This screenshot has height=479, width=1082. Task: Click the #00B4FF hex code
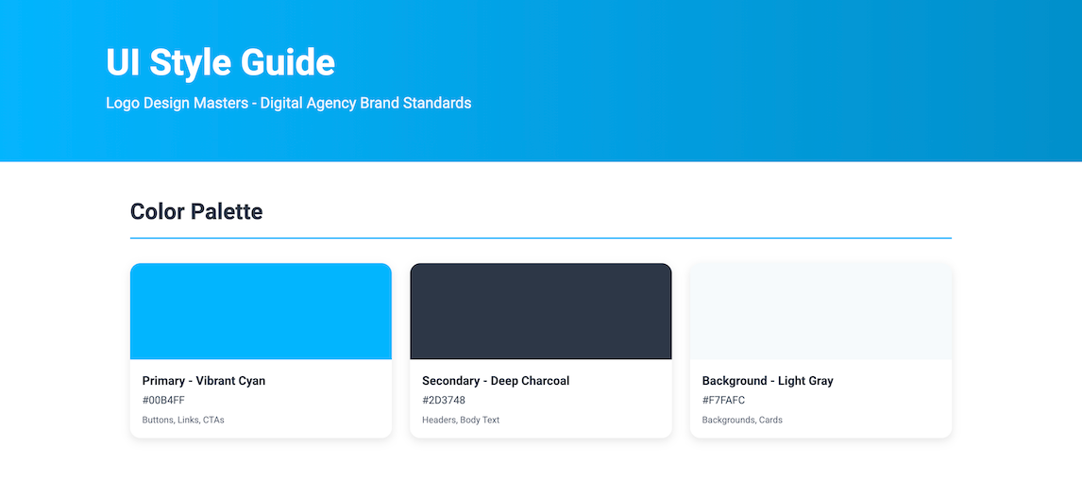(x=163, y=401)
